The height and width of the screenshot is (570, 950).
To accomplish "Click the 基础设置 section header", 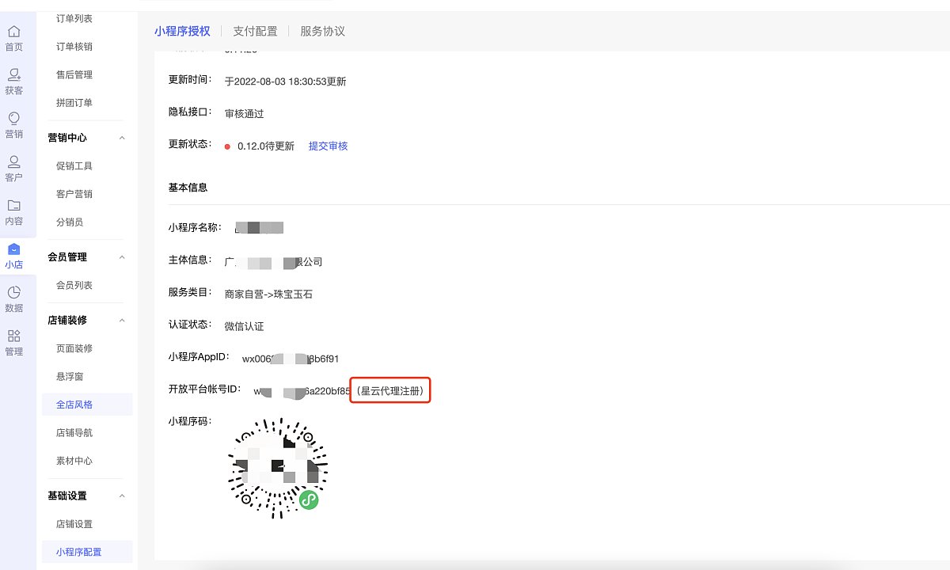I will click(x=67, y=496).
